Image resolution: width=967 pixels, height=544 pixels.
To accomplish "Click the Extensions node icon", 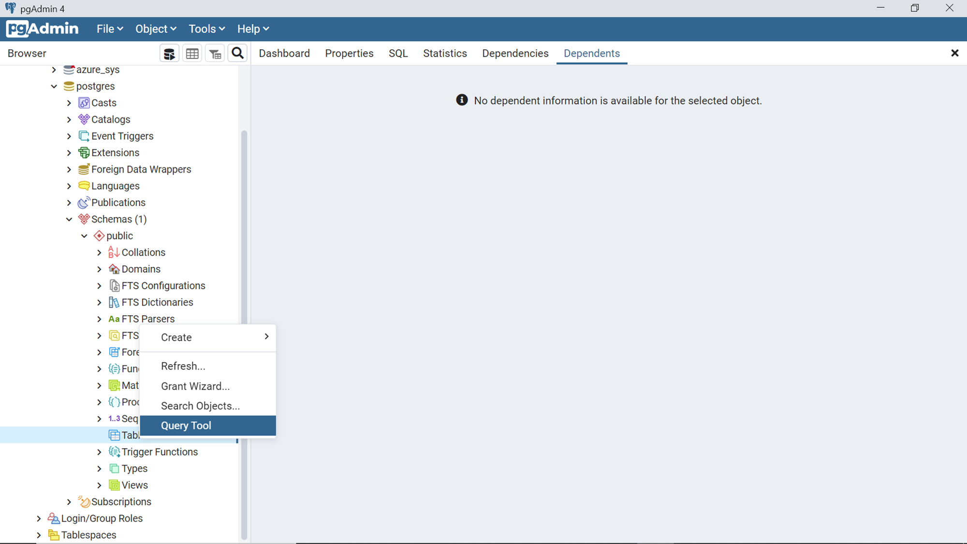I will click(84, 153).
